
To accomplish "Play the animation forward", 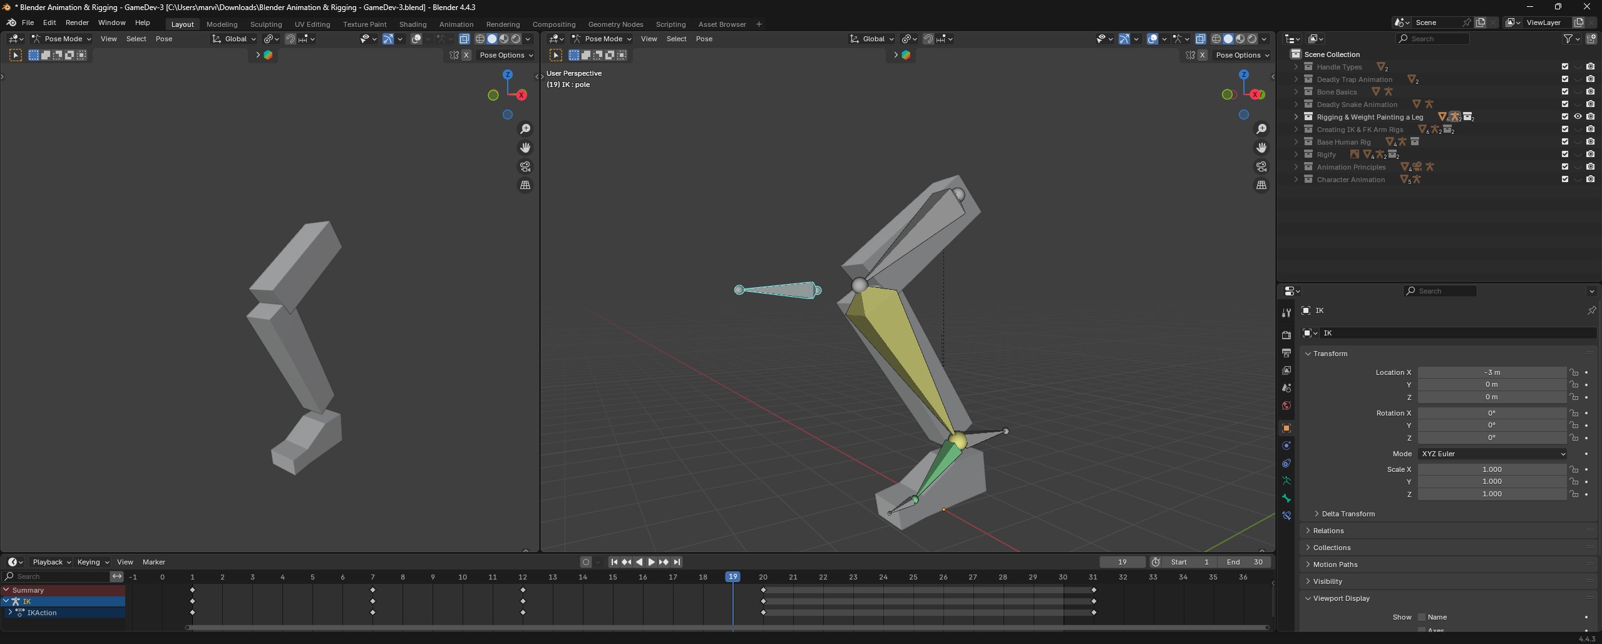I will tap(651, 562).
